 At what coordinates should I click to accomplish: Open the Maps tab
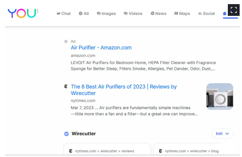point(182,14)
